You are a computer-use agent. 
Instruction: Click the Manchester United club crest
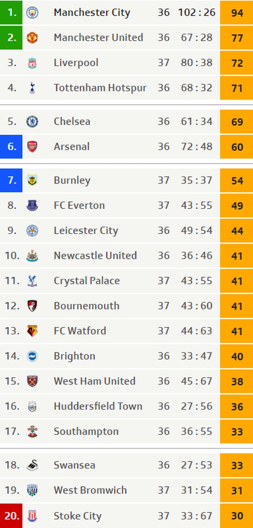(32, 37)
